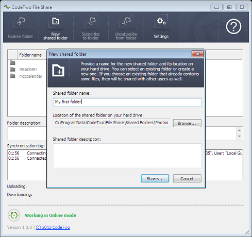Screen dimensions: 252x237
Task: Click the Shared folder description text area
Action: coord(127,156)
